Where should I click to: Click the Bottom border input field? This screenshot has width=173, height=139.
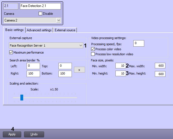coord(65,74)
